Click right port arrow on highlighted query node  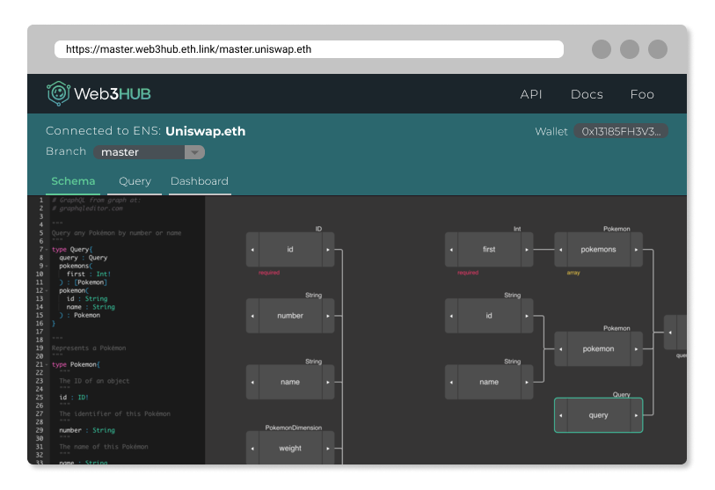tap(636, 415)
